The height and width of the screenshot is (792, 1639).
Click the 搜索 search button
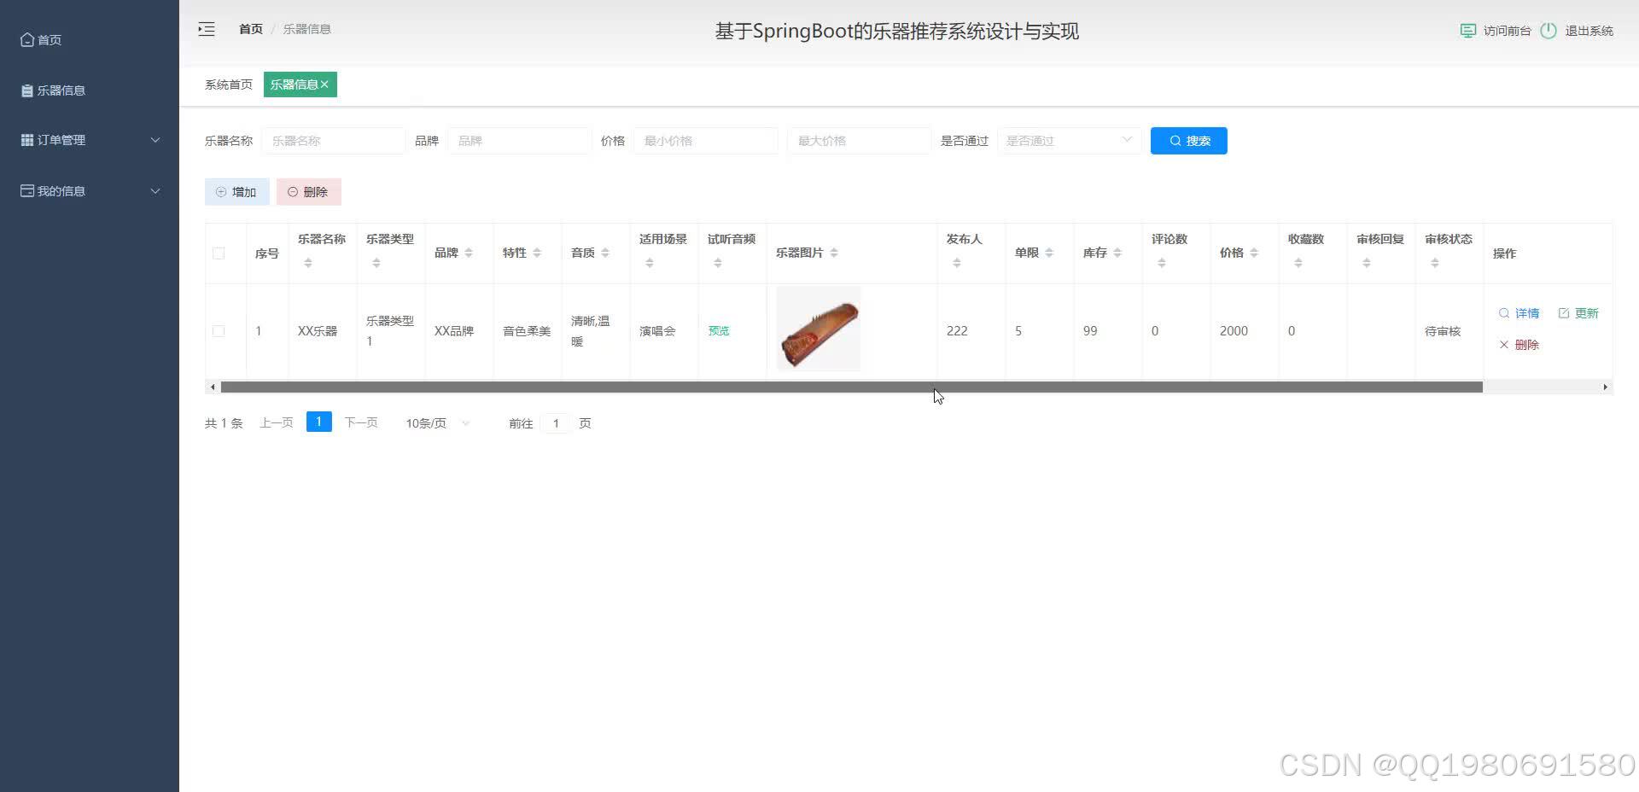point(1188,140)
